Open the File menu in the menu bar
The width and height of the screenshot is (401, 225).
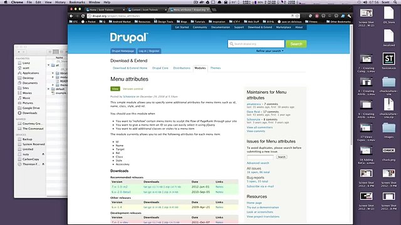coord(29,2)
